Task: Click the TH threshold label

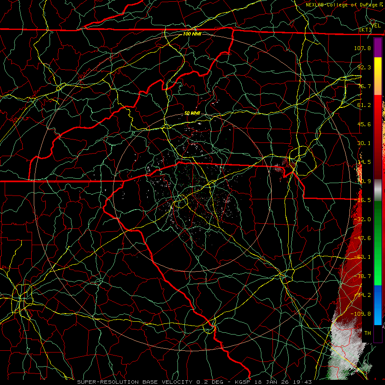Action: [x=367, y=333]
